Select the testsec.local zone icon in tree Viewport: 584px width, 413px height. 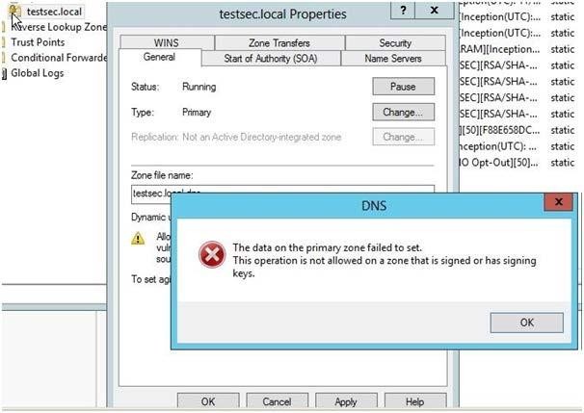pos(14,12)
